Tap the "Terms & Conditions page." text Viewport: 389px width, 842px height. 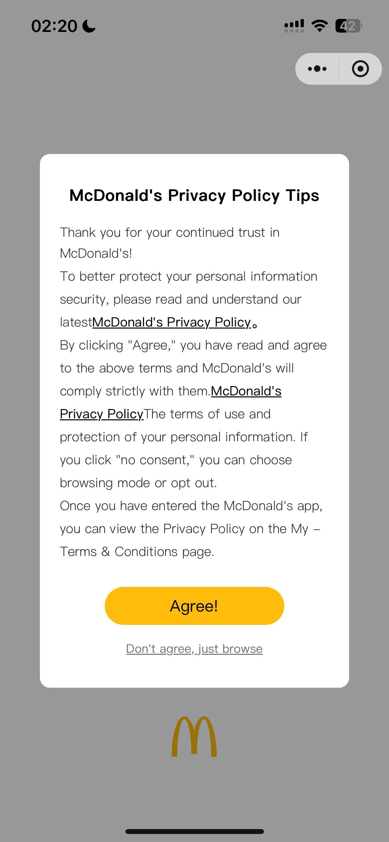[137, 552]
